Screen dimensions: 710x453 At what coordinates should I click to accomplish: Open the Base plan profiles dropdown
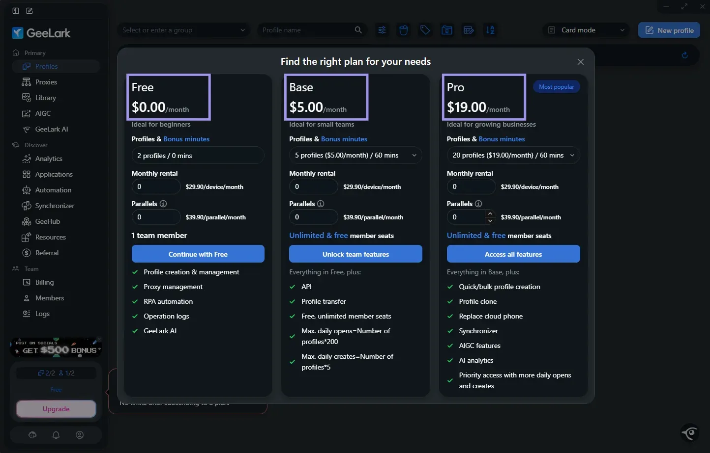(x=355, y=155)
